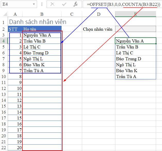
Task: Select column B header
Action: coord(42,14)
